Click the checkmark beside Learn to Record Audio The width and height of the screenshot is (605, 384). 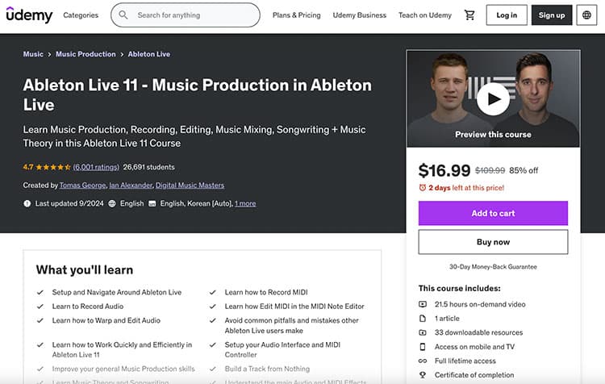[40, 306]
